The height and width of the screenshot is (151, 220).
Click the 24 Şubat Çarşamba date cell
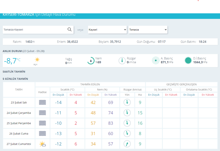(x=19, y=113)
